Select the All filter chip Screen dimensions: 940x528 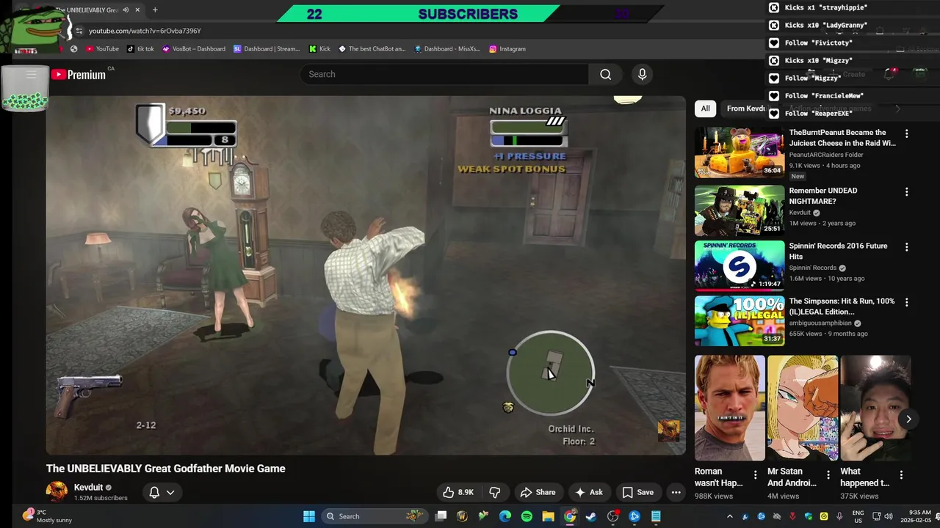coord(705,109)
